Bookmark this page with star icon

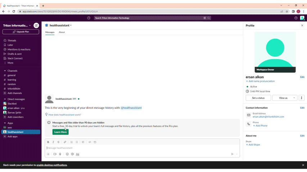pos(287,11)
